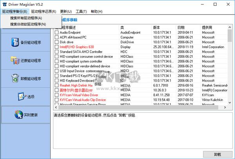
Task: Select 卸载驱动程序 in the sidebar
Action: coord(25,79)
